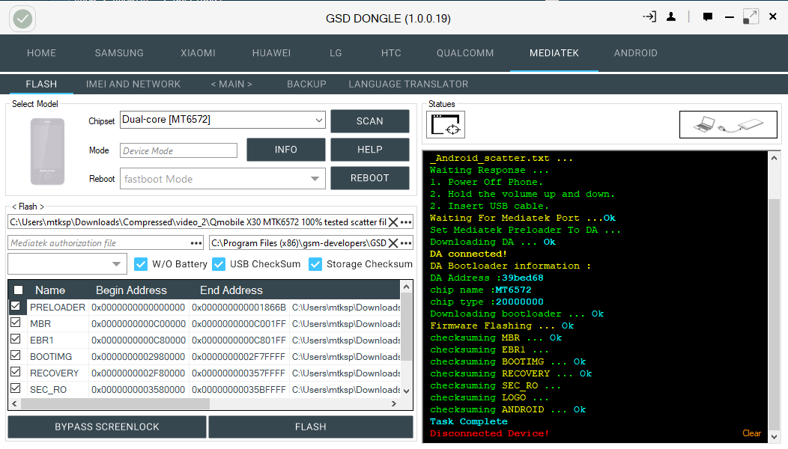Toggle W/O Battery checkbox
This screenshot has width=788, height=449.
(142, 264)
